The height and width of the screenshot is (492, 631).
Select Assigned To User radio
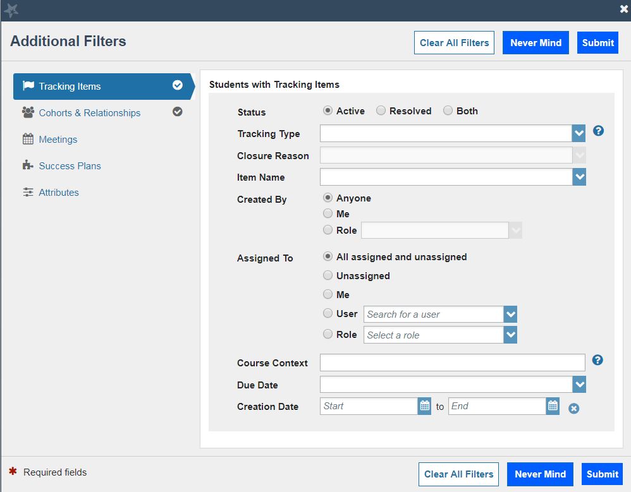coord(328,313)
